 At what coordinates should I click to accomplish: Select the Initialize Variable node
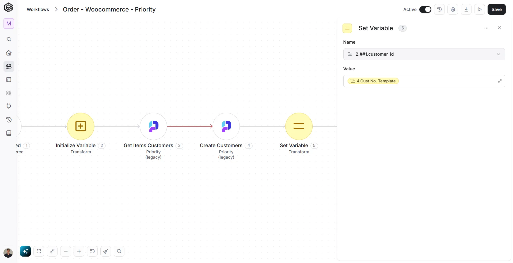pos(81,126)
